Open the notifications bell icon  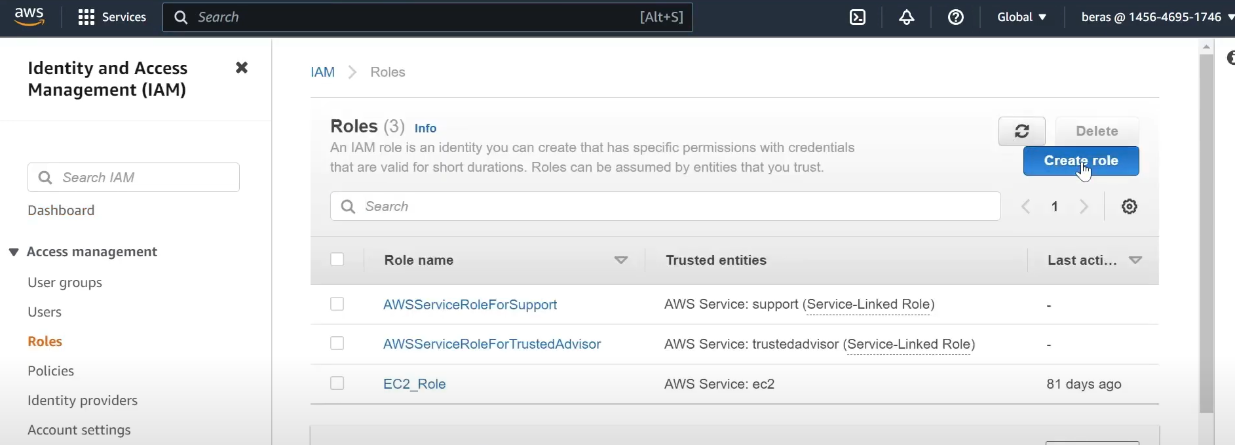[x=907, y=18]
